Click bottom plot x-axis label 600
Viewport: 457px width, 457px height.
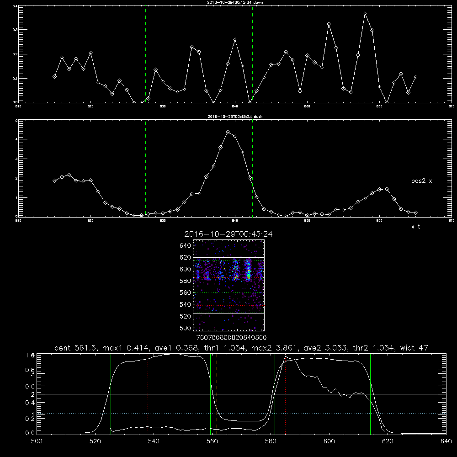[329, 441]
